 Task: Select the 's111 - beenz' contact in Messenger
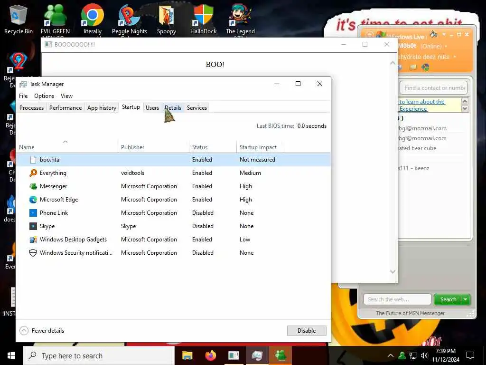[414, 168]
